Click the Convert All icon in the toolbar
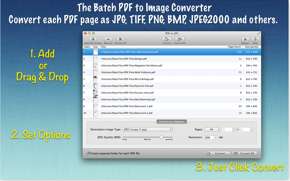 pyautogui.click(x=179, y=39)
